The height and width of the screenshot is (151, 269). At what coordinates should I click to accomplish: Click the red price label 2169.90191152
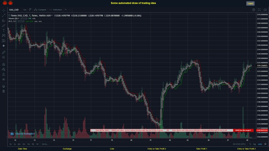(x=262, y=130)
